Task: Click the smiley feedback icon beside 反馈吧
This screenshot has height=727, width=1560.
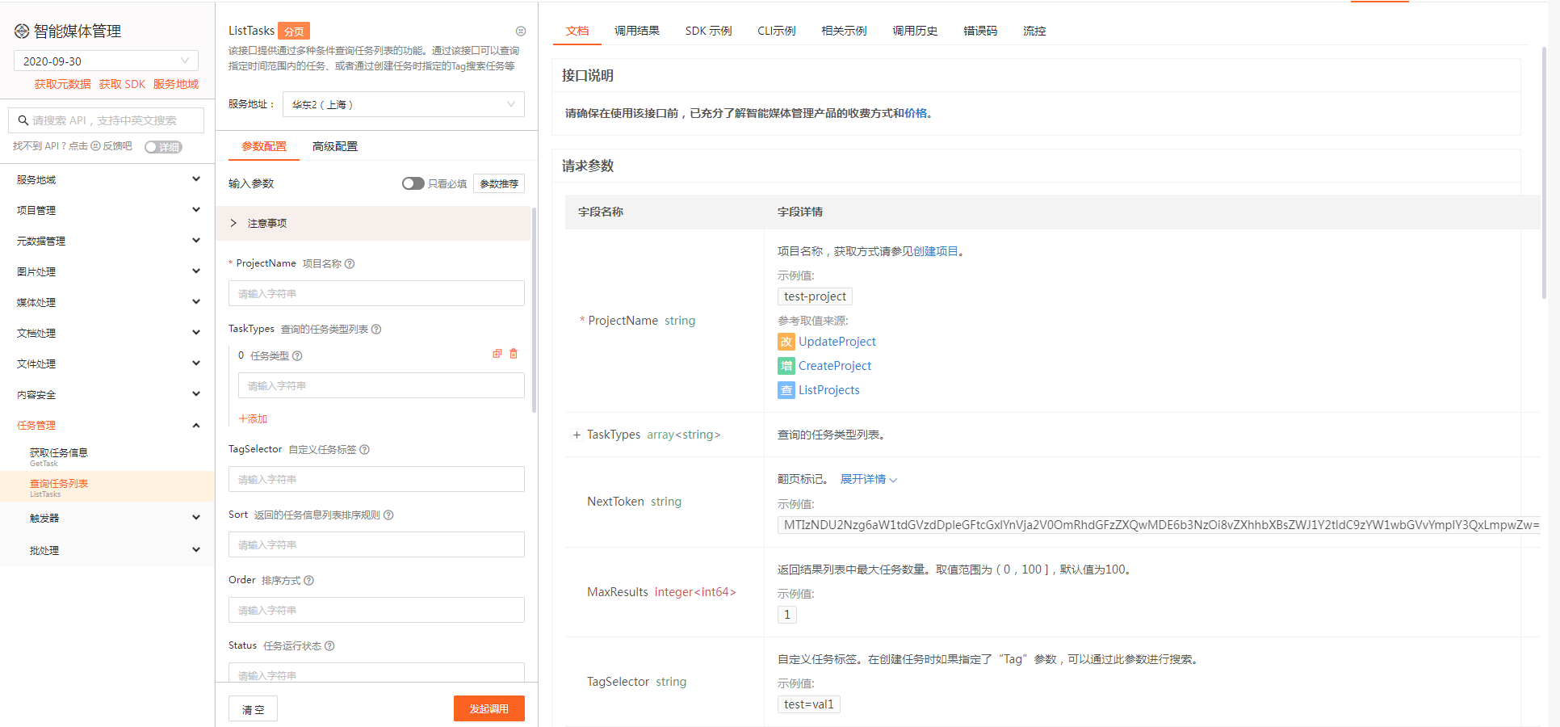Action: [x=95, y=146]
